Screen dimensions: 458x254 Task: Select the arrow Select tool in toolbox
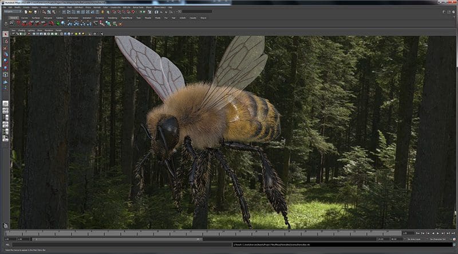point(6,34)
